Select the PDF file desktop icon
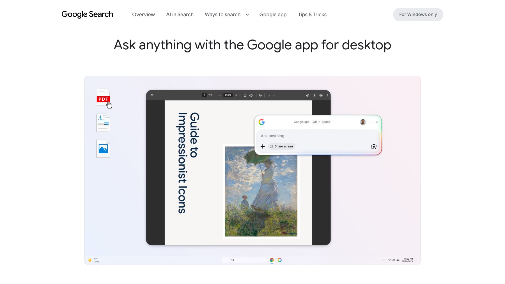The width and height of the screenshot is (505, 284). [103, 97]
